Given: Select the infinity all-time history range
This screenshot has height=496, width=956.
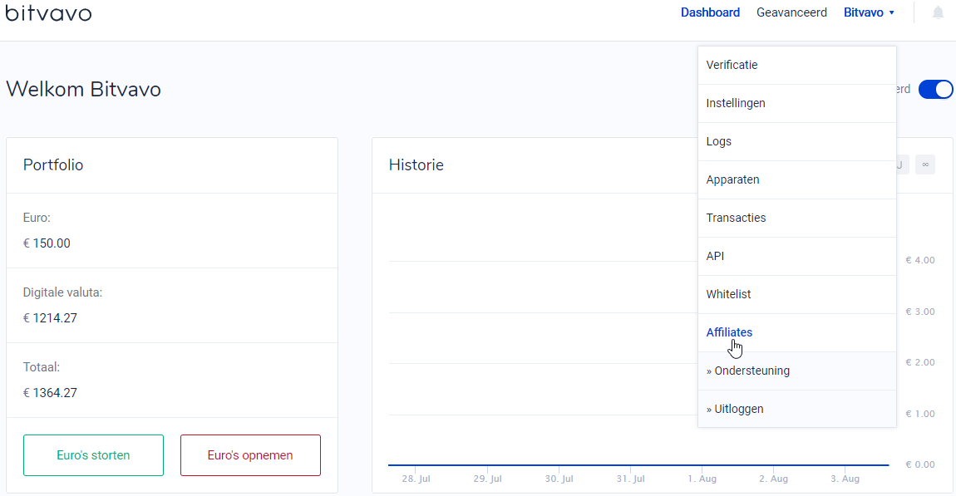Looking at the screenshot, I should pos(925,165).
